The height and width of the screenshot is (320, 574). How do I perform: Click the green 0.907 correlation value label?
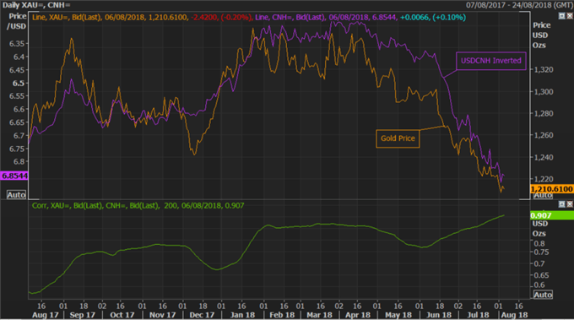coord(552,215)
